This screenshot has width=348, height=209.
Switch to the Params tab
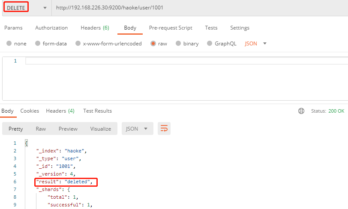[13, 28]
